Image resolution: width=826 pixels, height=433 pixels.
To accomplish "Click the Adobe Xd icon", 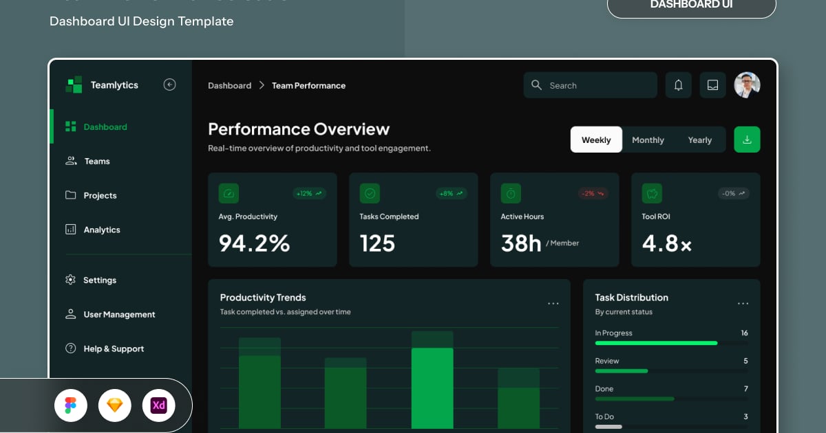I will coord(159,406).
